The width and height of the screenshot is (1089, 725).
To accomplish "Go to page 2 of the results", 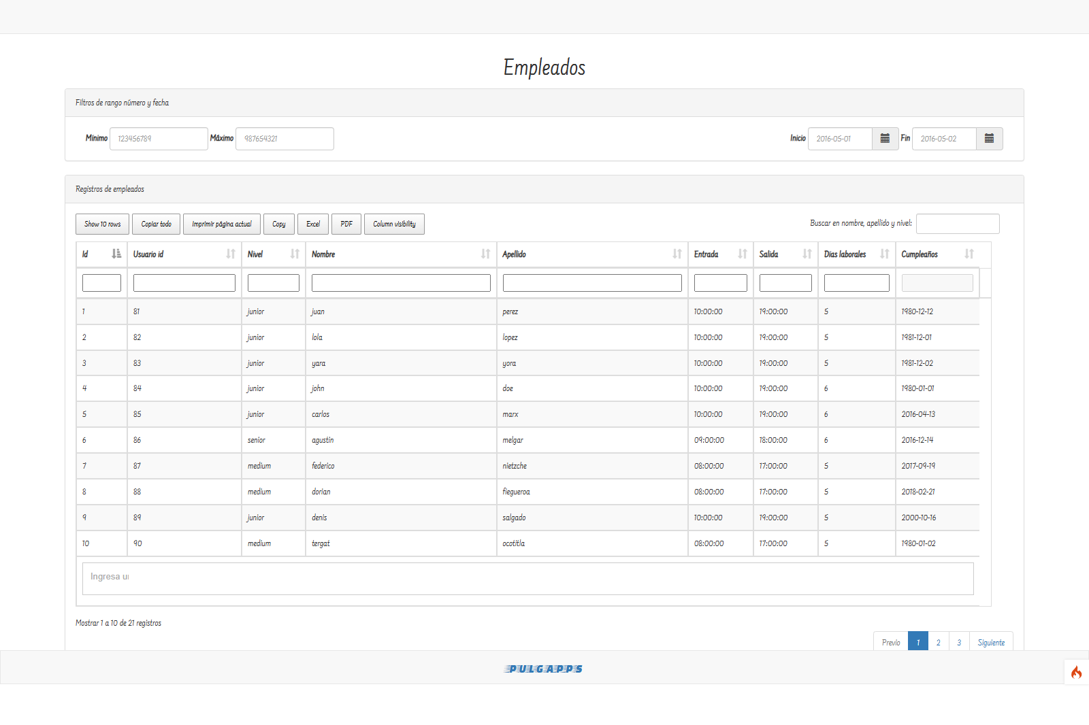I will pos(938,641).
